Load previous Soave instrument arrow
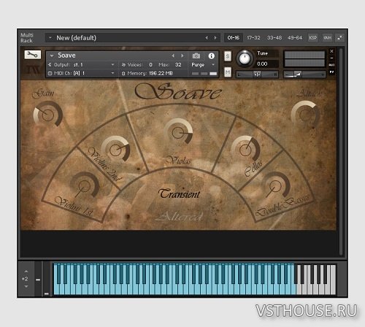Image resolution: width=365 pixels, height=327 pixels. click(x=173, y=55)
